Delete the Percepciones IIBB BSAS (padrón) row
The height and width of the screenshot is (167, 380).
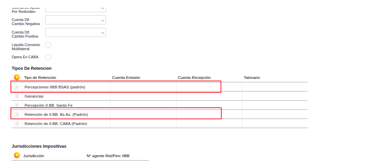tap(17, 87)
